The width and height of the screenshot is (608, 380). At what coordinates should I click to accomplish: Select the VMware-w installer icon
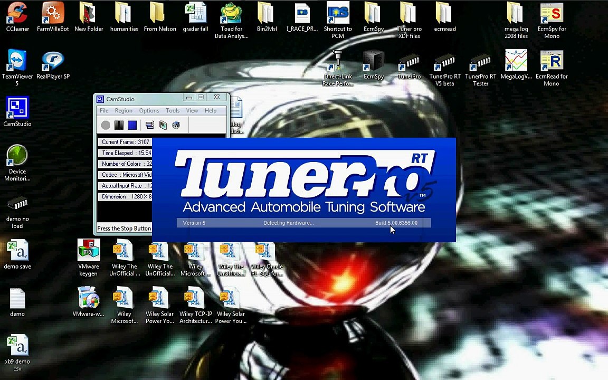point(89,302)
